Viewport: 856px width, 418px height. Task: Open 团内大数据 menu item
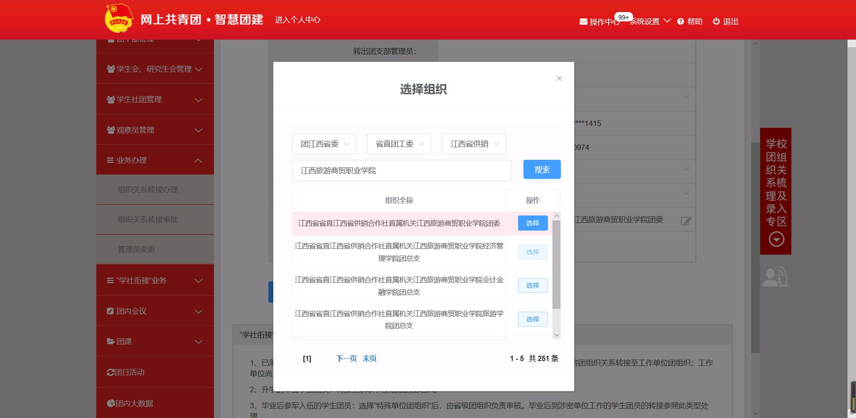coord(155,403)
